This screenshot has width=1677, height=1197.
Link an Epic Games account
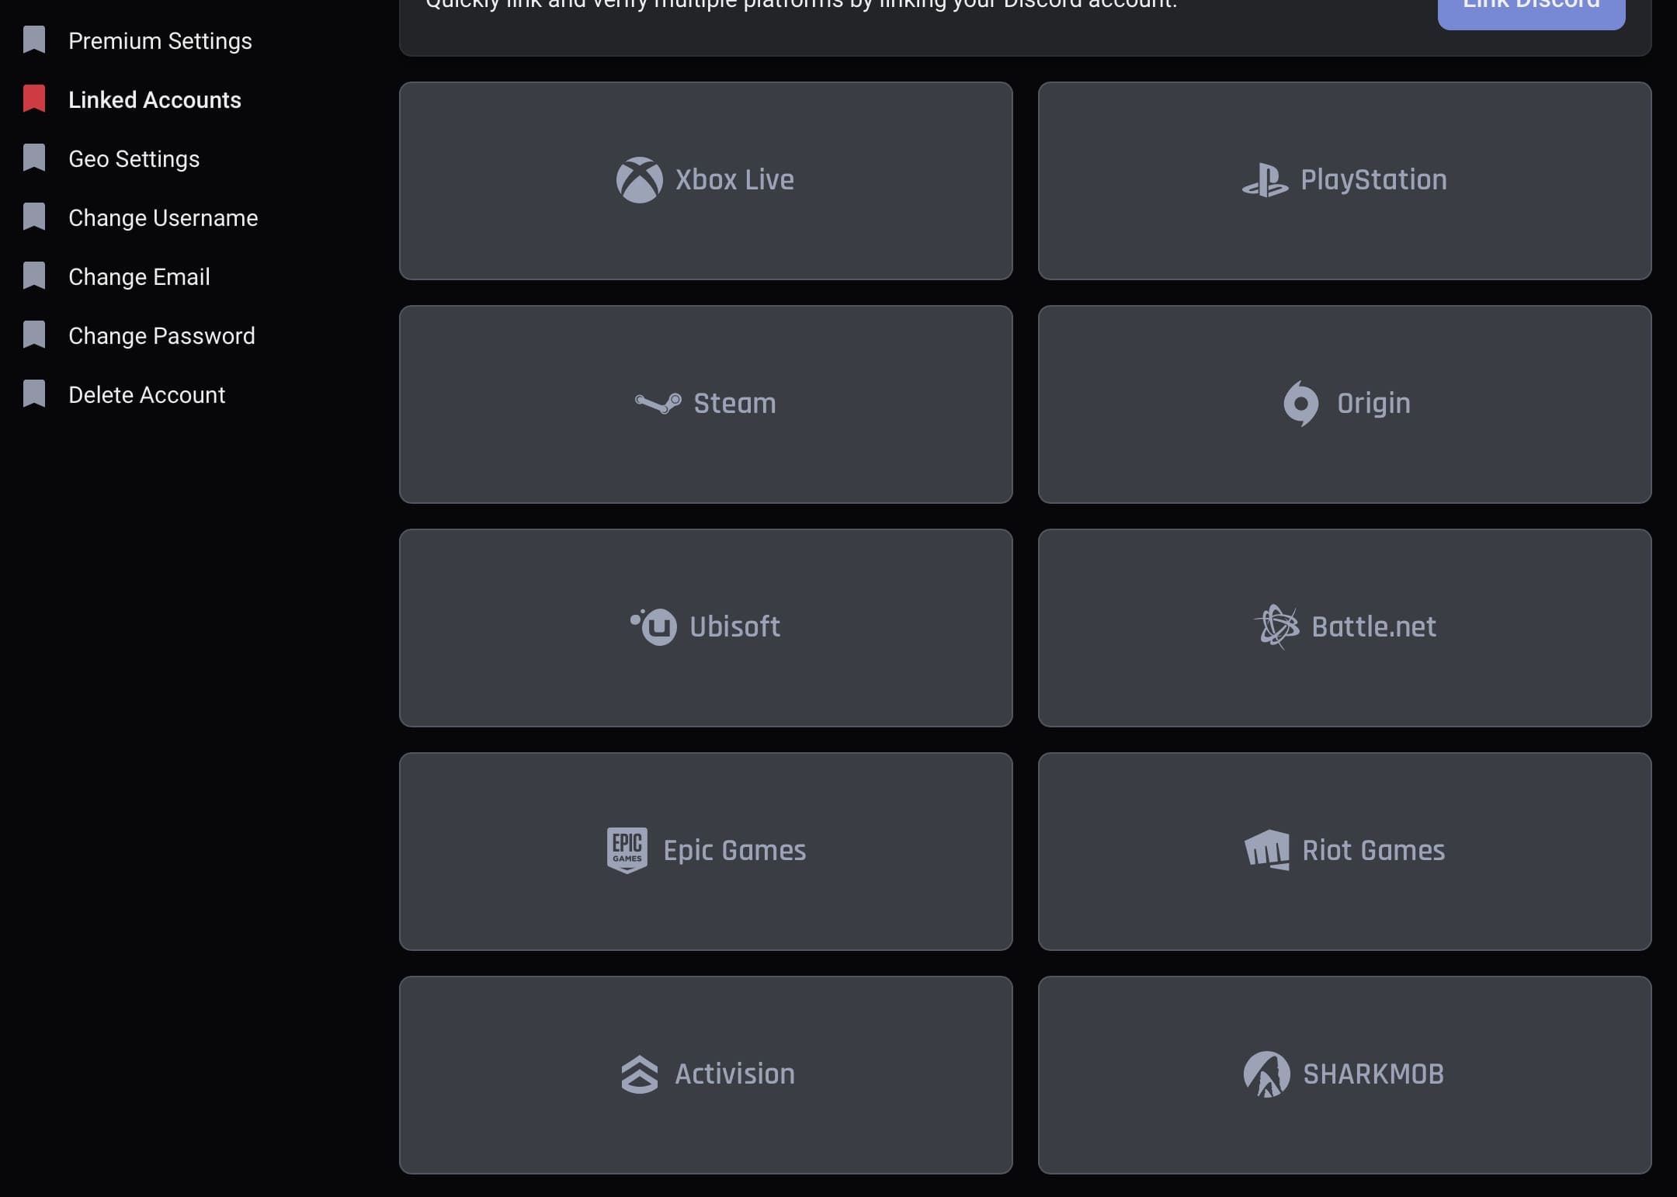click(x=706, y=852)
